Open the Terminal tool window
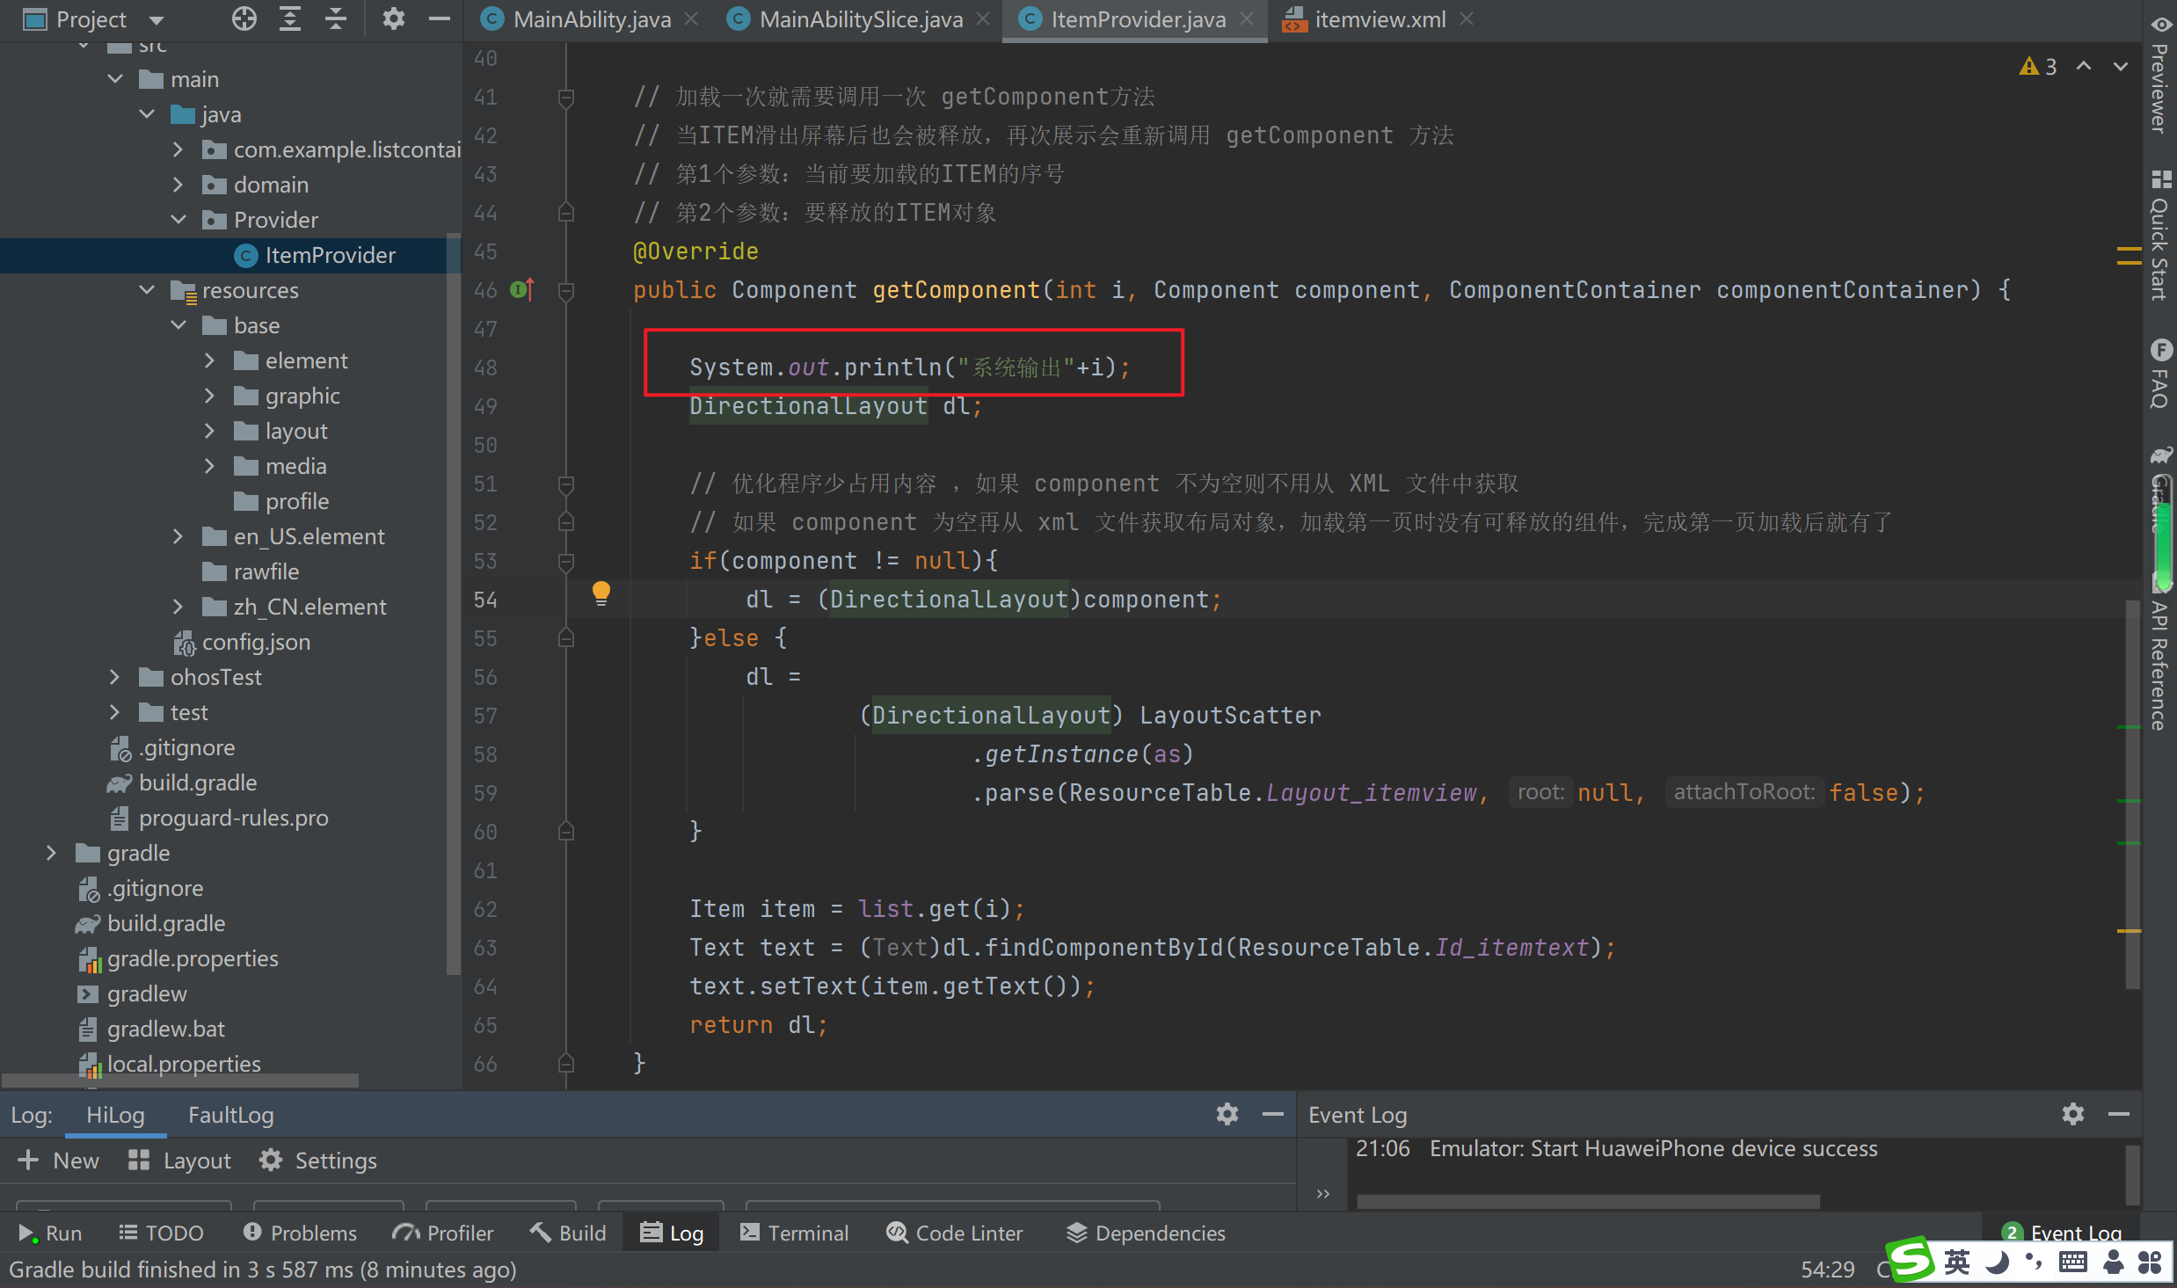This screenshot has width=2177, height=1288. [x=795, y=1233]
